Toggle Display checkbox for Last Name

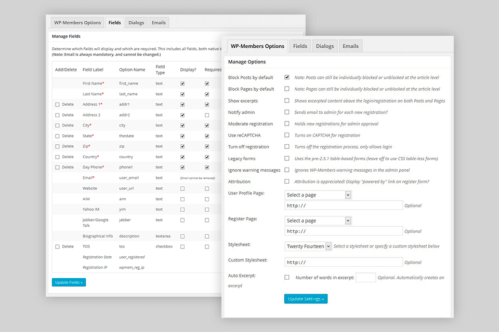182,94
